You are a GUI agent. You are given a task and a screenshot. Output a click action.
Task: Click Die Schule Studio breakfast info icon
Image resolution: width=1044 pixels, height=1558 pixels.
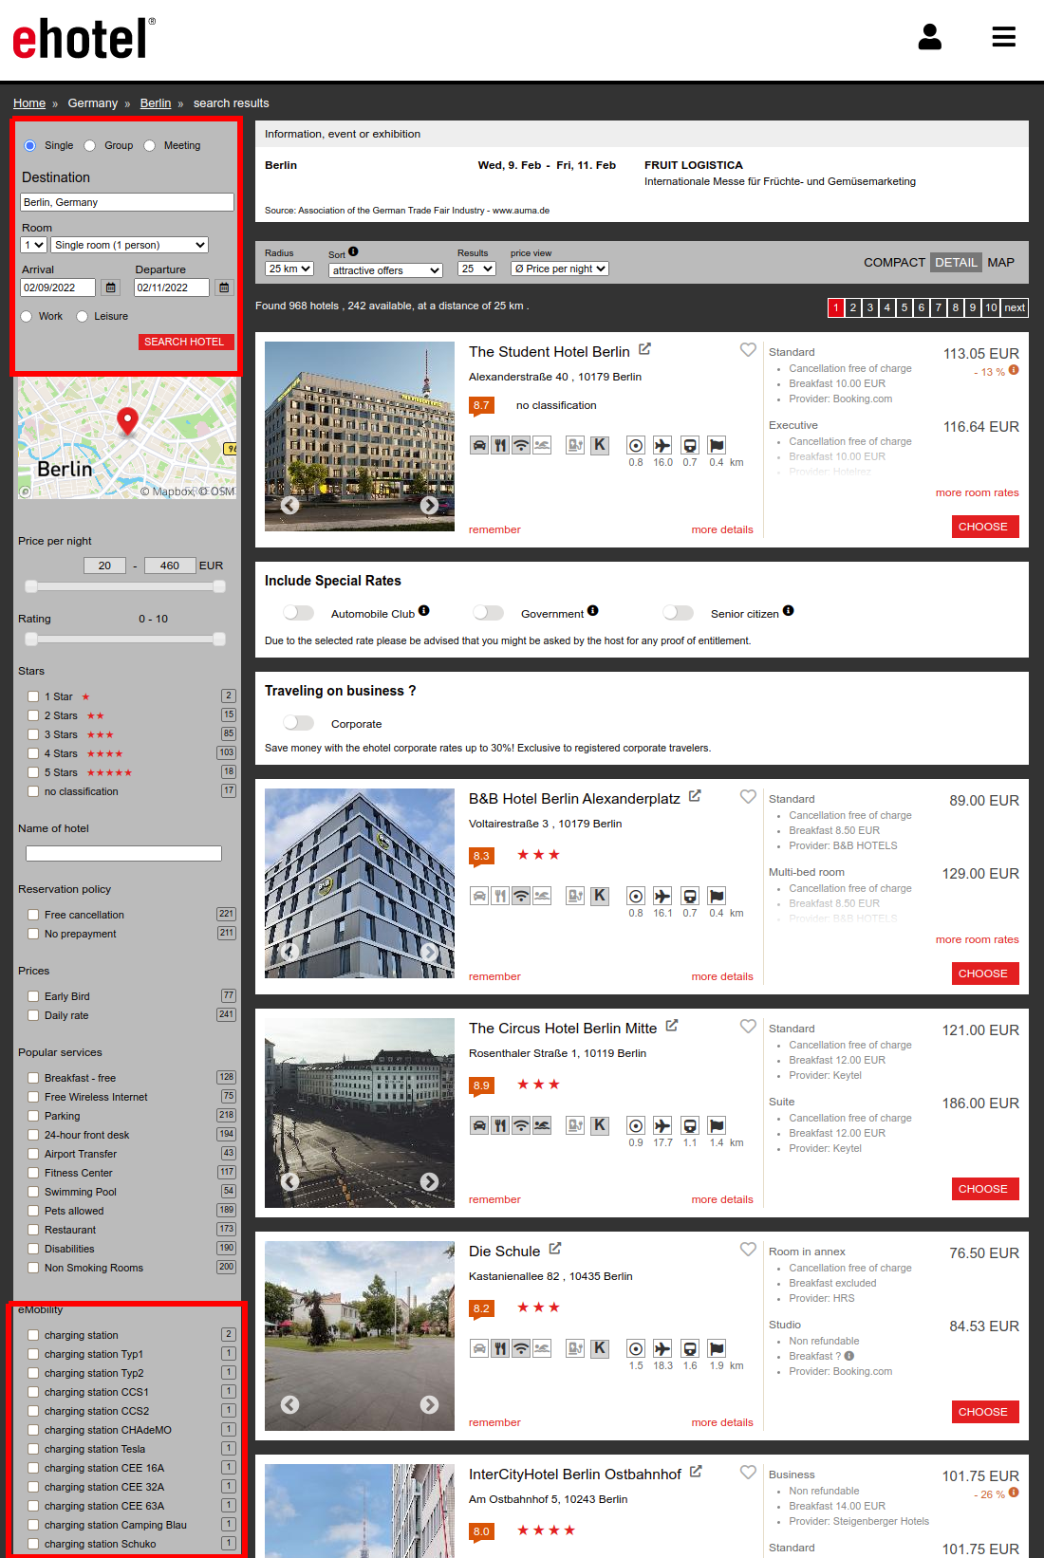click(849, 1356)
